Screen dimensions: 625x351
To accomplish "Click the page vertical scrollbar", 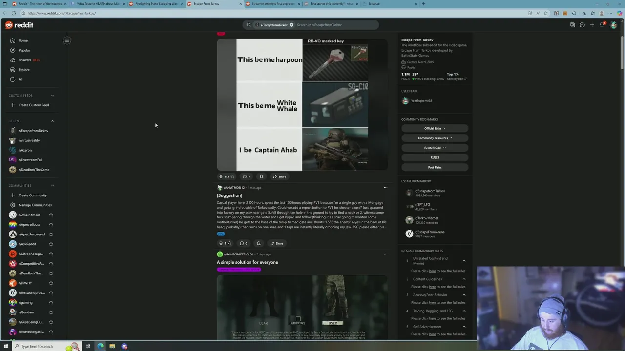I will point(622,54).
